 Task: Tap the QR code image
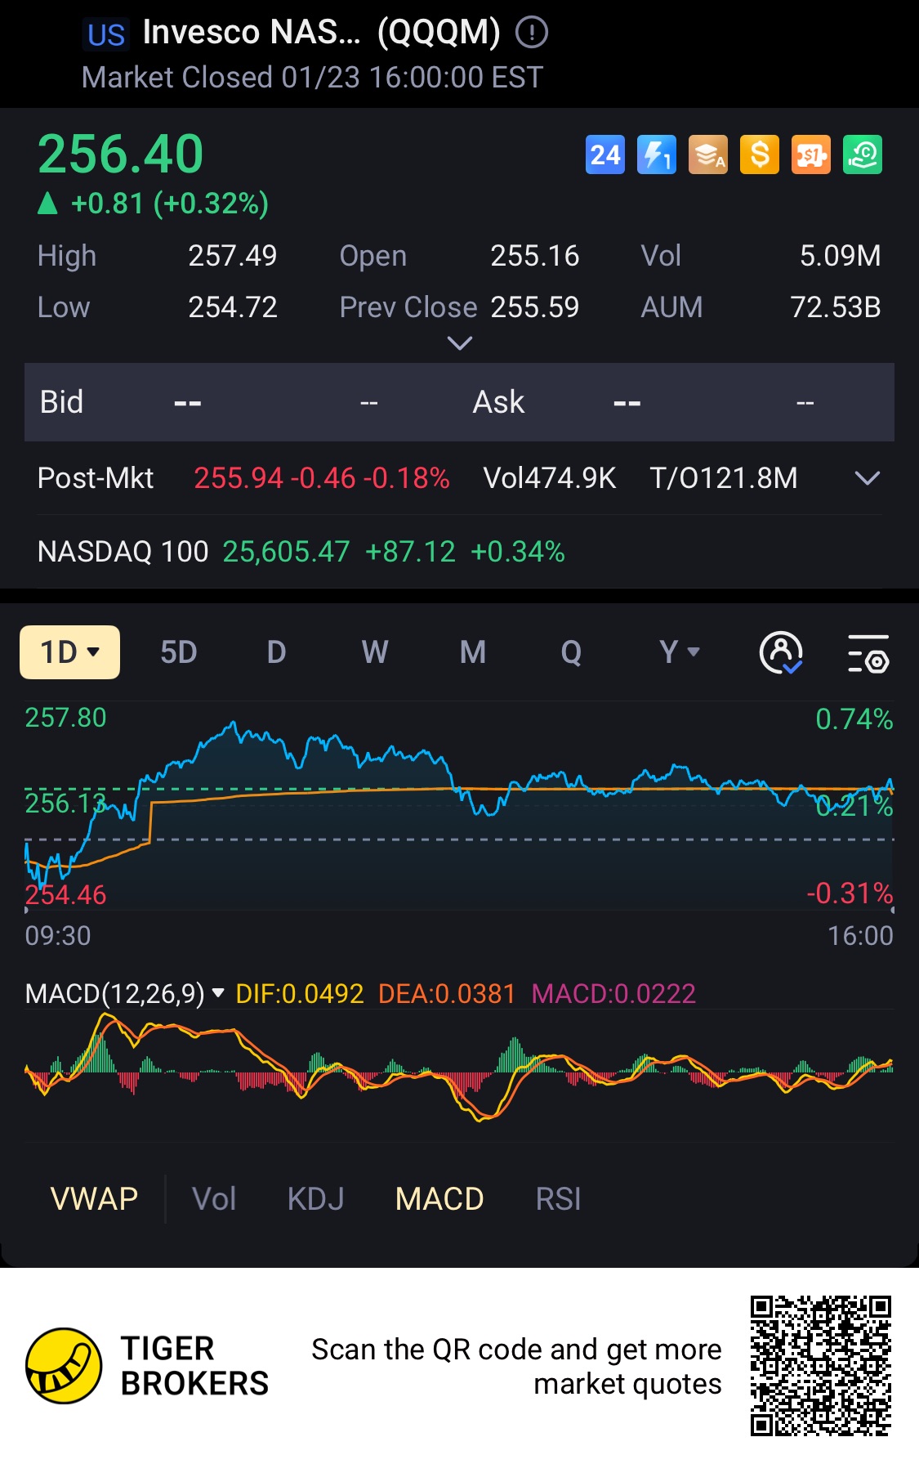[821, 1366]
